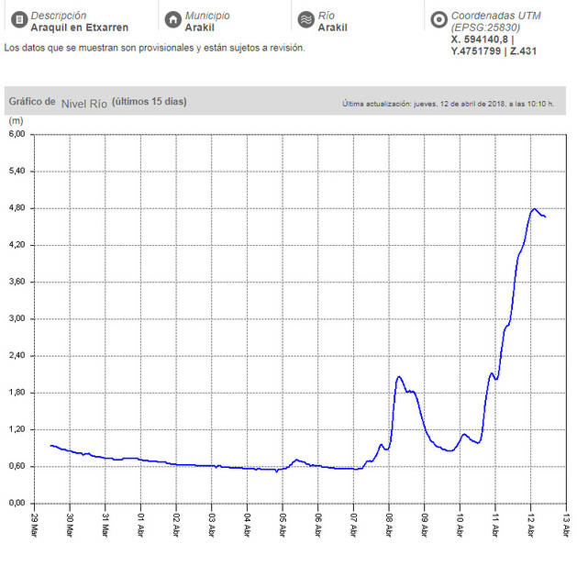Screen dimensions: 577x566
Task: Click the curve's peak just after 08 Abr
Action: 399,376
